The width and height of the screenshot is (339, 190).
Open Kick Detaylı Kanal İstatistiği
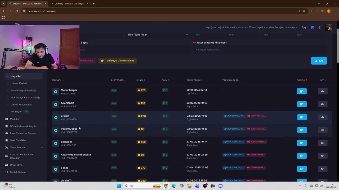[25, 98]
